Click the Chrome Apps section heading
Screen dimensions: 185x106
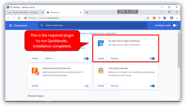[x=35, y=96]
